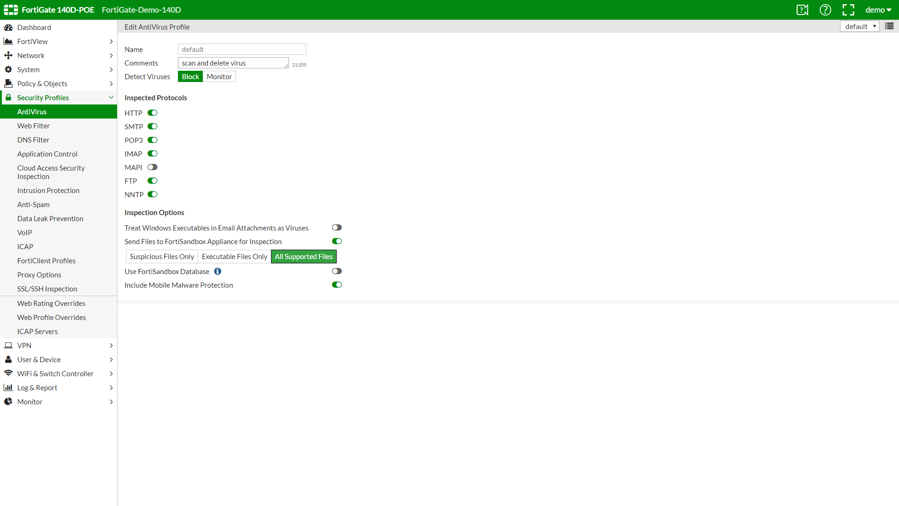This screenshot has width=899, height=506.
Task: Click the Comments text field
Action: pos(233,63)
